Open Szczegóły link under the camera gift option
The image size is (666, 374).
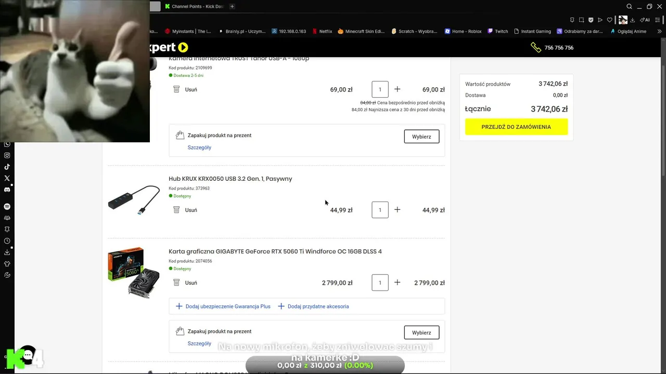(199, 148)
